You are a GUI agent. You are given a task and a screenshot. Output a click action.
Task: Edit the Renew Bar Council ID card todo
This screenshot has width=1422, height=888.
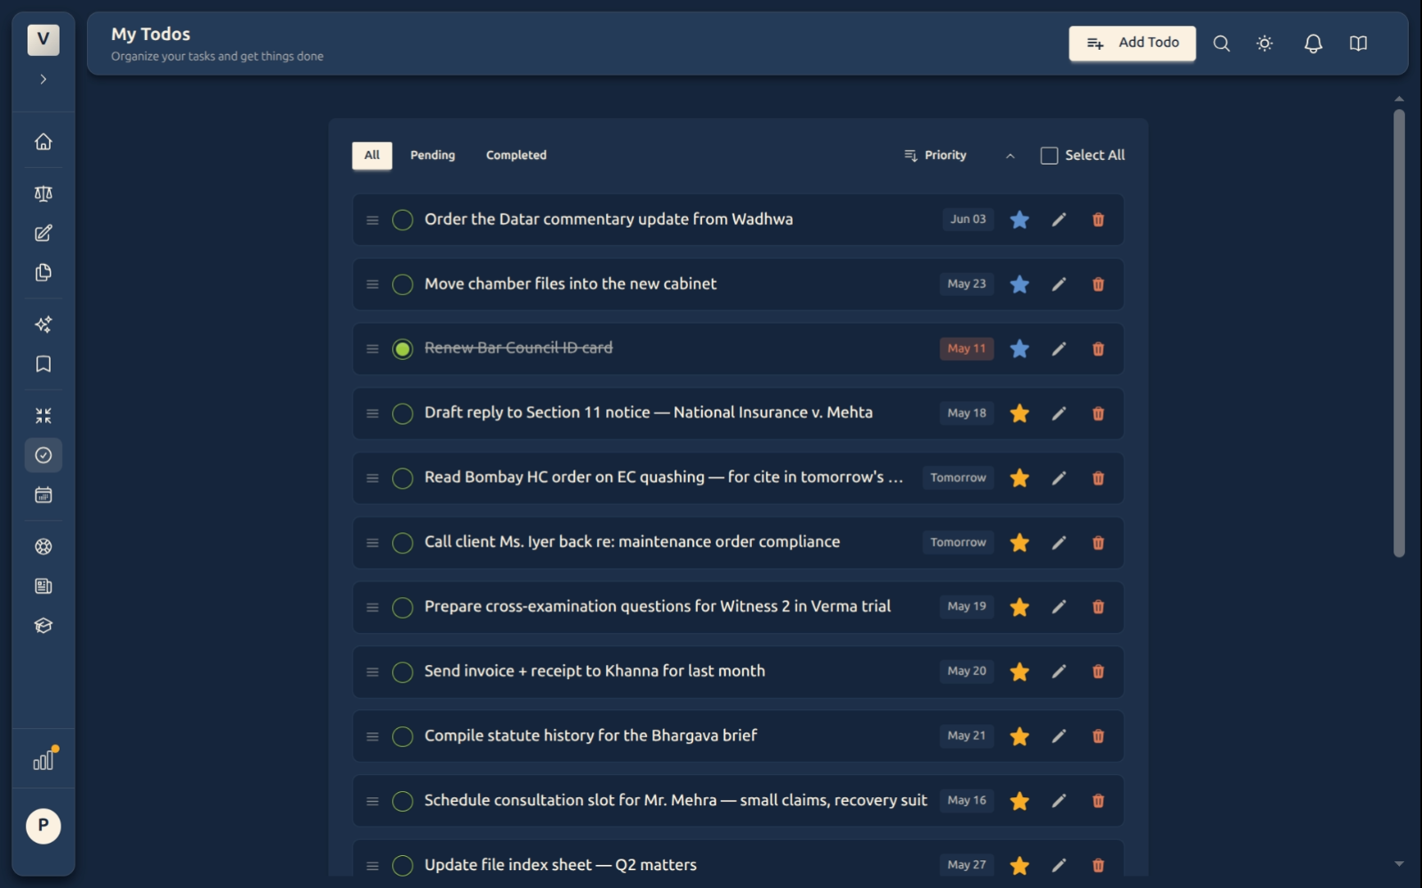click(1059, 349)
